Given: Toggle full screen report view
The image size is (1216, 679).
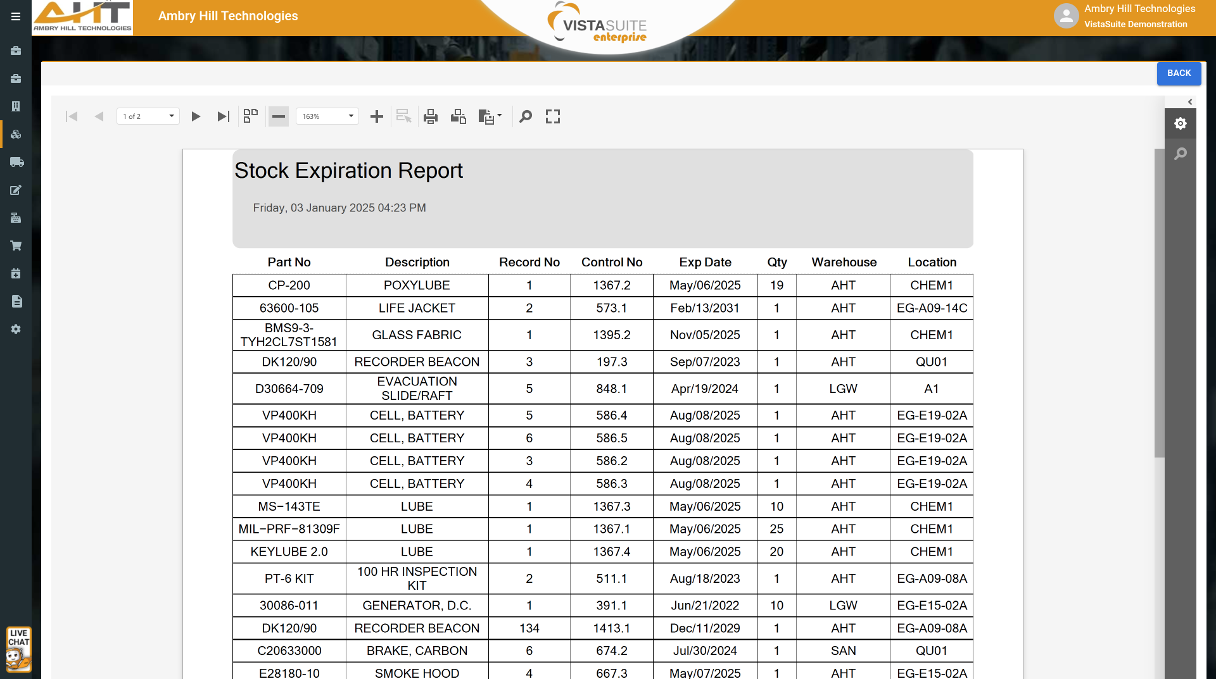Looking at the screenshot, I should coord(553,116).
